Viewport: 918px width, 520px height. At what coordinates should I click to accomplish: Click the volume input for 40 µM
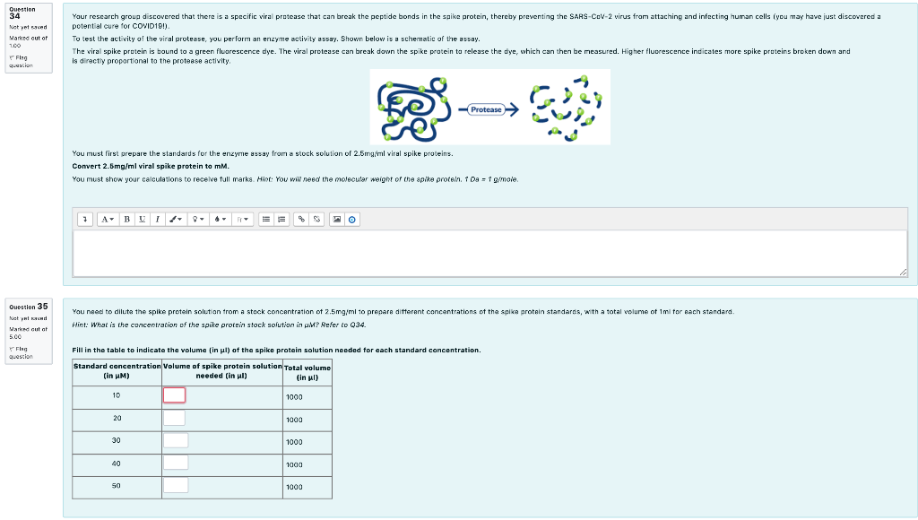pyautogui.click(x=176, y=463)
